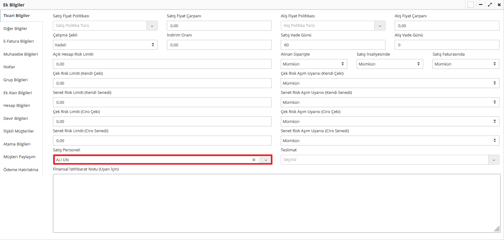Minimize the Ek Bilgiler panel
The height and width of the screenshot is (240, 504).
pyautogui.click(x=480, y=5)
